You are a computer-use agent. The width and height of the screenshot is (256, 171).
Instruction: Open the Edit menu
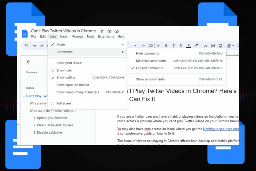click(x=43, y=36)
